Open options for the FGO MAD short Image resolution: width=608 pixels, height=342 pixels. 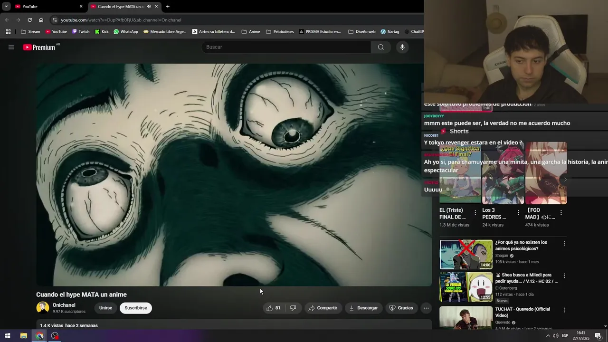561,213
